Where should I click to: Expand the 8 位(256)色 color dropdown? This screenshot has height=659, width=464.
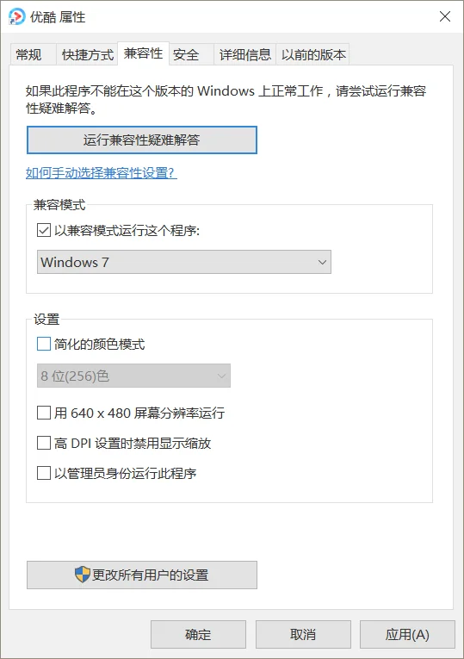coord(133,376)
